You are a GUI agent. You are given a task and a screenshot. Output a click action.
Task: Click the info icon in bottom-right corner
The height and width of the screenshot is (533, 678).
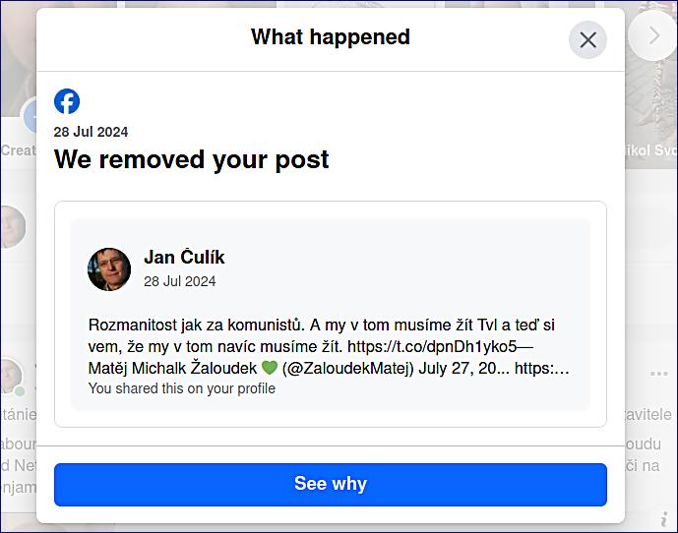point(665,517)
